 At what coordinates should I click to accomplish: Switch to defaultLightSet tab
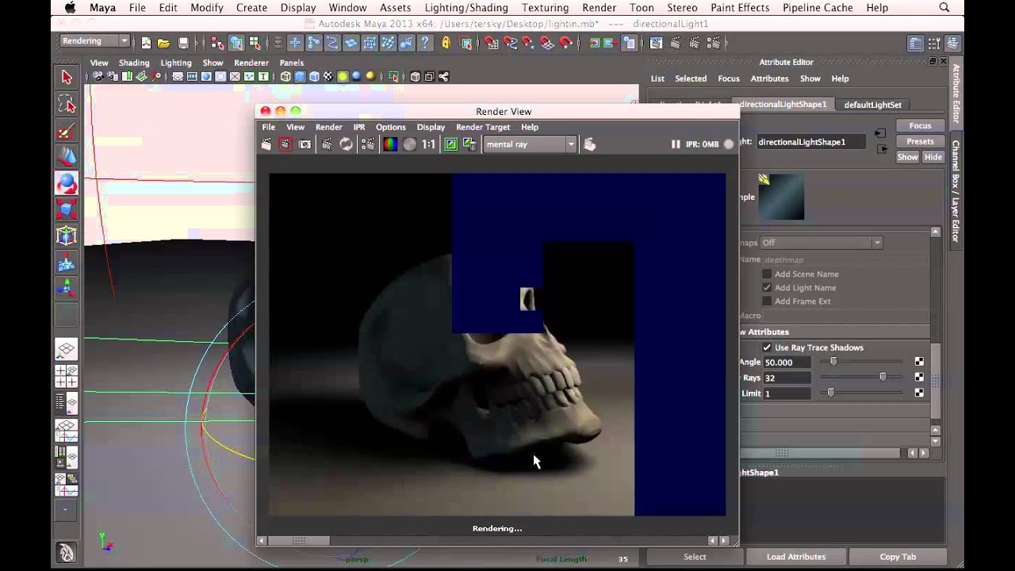tap(872, 105)
